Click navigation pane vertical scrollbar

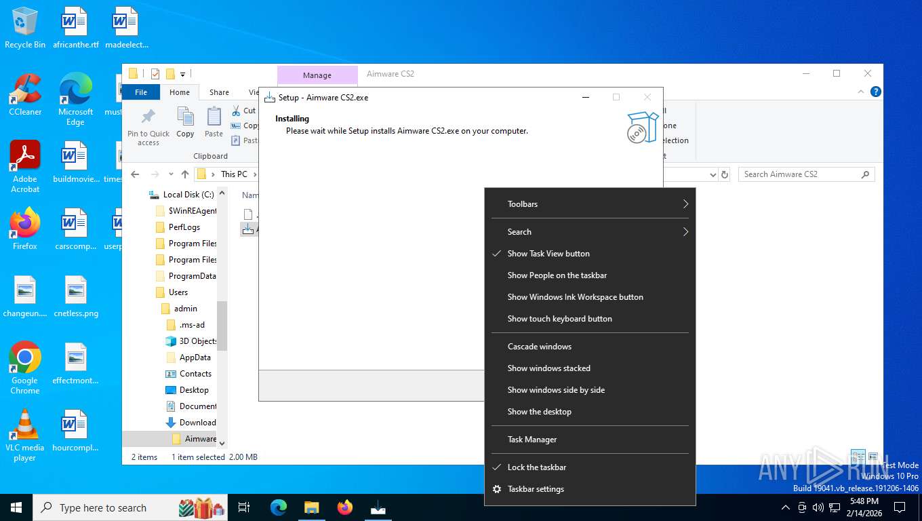pyautogui.click(x=222, y=326)
